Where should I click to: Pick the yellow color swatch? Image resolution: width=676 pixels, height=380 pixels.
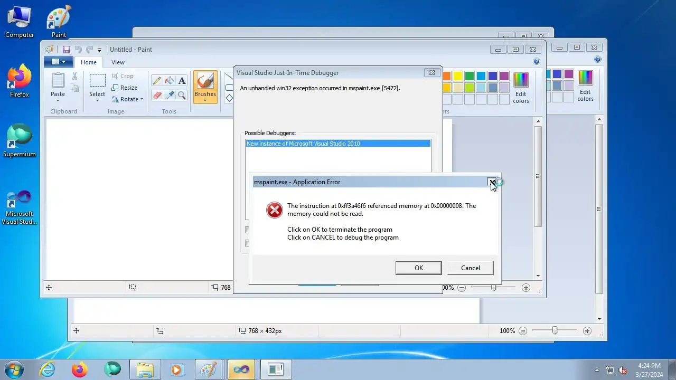[x=458, y=76]
